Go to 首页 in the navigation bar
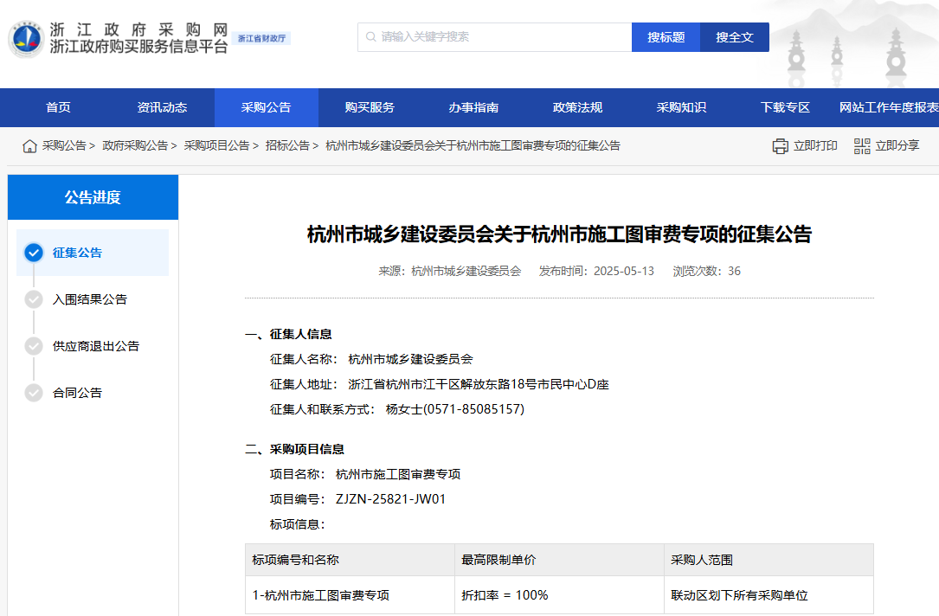Image resolution: width=939 pixels, height=616 pixels. (58, 108)
